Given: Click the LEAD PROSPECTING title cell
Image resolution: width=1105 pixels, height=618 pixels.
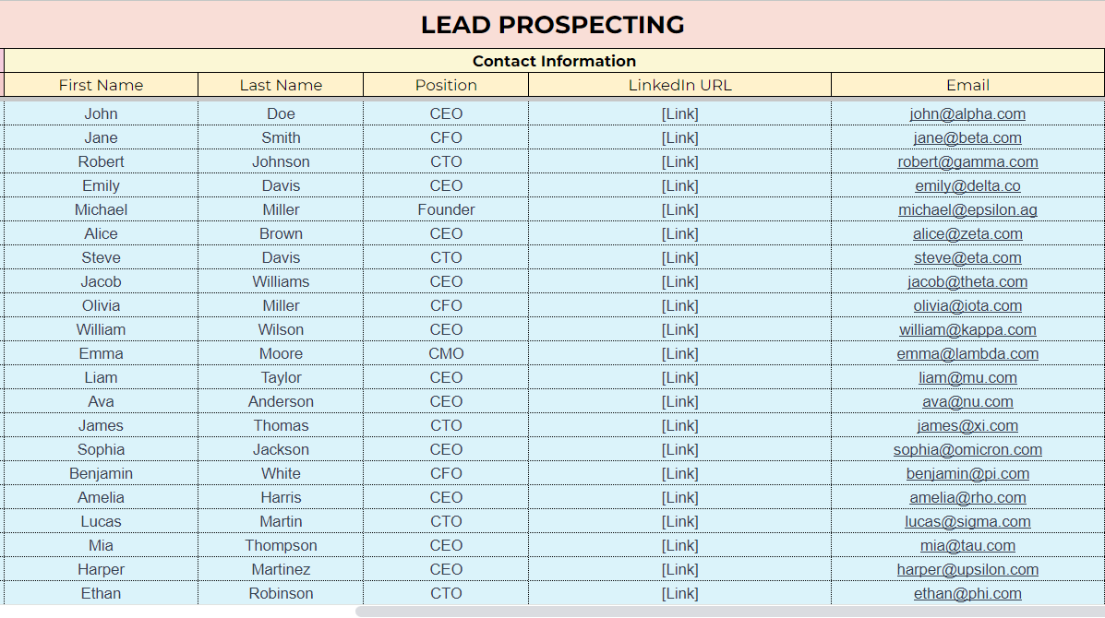Looking at the screenshot, I should pyautogui.click(x=552, y=25).
